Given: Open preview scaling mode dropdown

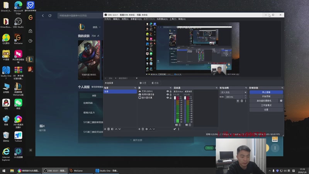Looking at the screenshot, I should click(x=128, y=78).
